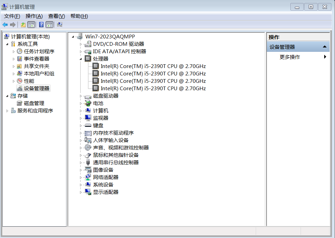Image resolution: width=335 pixels, height=238 pixels.
Task: Select the last i5-2390T CPU entry
Action: tap(153, 89)
